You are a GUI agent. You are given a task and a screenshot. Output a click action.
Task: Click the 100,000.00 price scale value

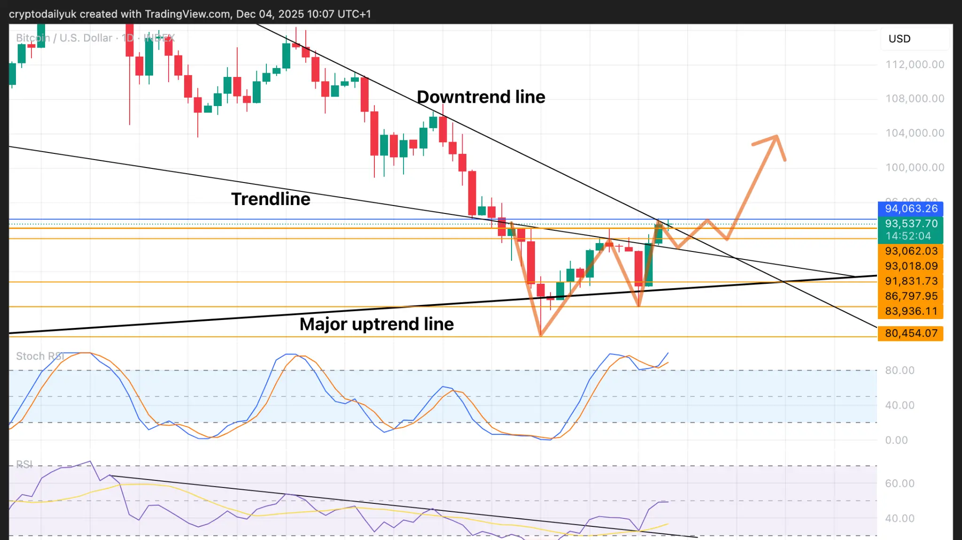[x=915, y=167]
